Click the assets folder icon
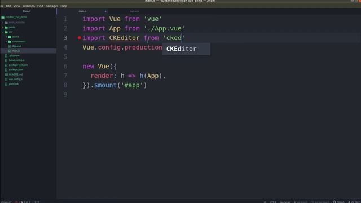This screenshot has width=361, height=203. (10, 37)
